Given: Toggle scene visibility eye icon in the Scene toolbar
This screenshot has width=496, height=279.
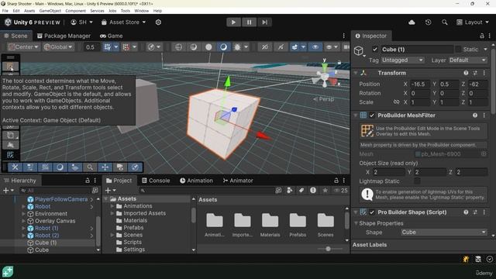Looking at the screenshot, I should coord(315,46).
